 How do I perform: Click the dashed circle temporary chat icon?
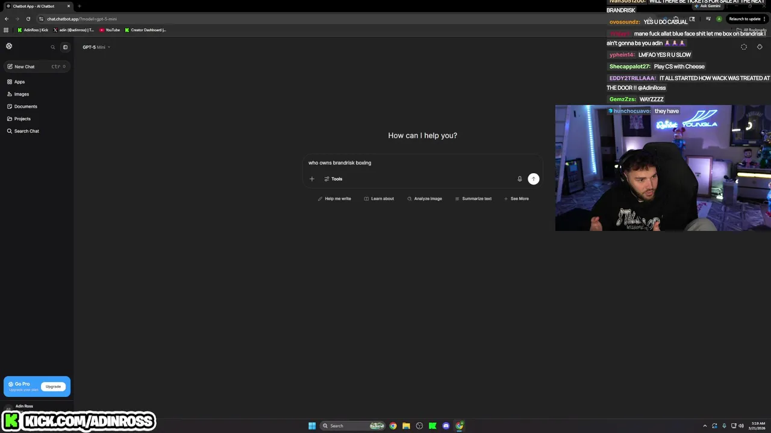click(x=744, y=47)
